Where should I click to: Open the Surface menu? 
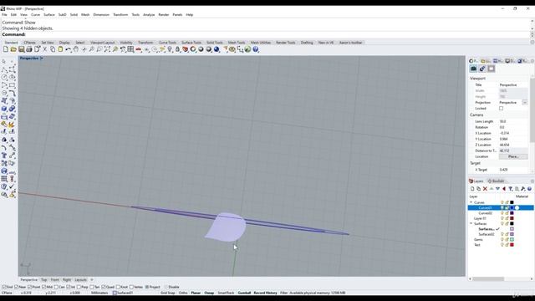click(49, 15)
